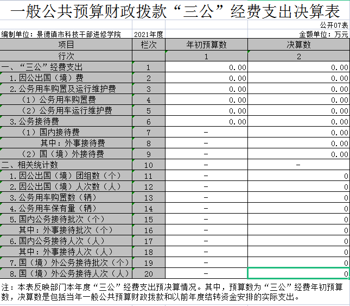350x306 pixels.
Task: Select the '公开07表' label cell
Action: point(334,26)
